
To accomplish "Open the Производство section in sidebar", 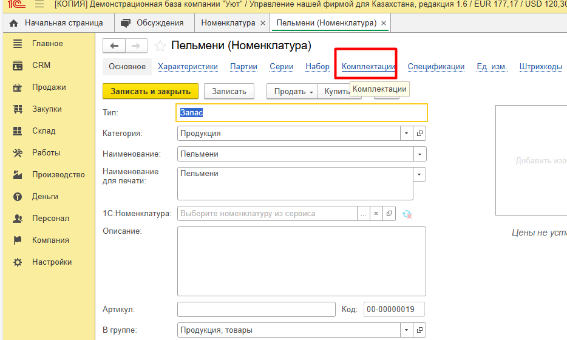I will pyautogui.click(x=58, y=175).
